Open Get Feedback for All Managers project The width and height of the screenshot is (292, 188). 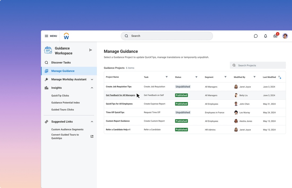120,95
